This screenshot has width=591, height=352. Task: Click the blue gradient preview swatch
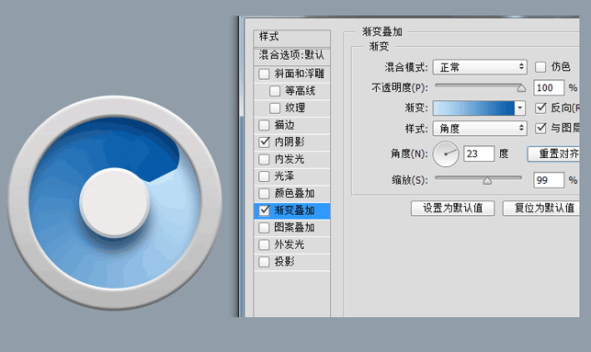click(473, 108)
